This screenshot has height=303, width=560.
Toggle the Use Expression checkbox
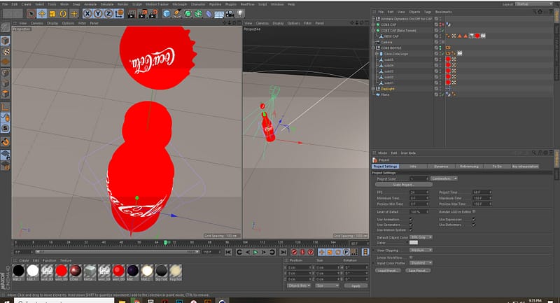pos(474,220)
